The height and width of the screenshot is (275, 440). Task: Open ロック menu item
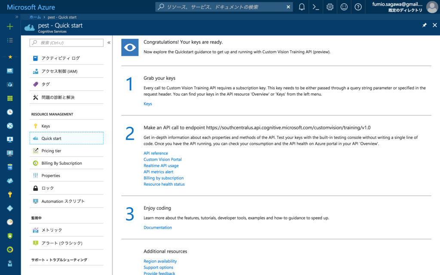click(x=67, y=188)
